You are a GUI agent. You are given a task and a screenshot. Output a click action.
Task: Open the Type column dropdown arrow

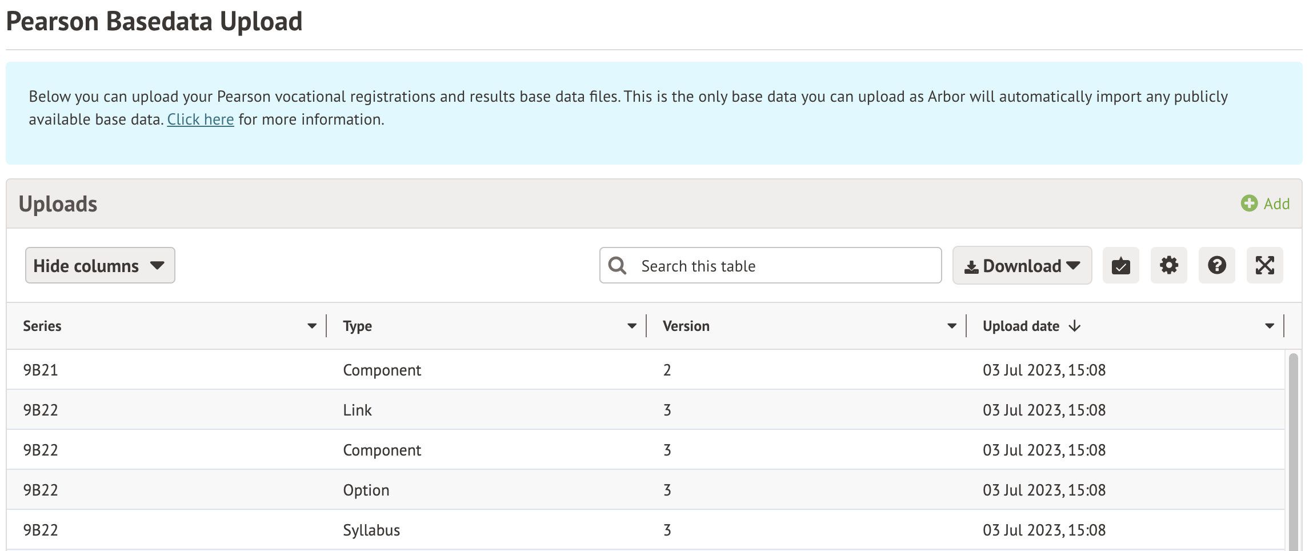point(632,326)
